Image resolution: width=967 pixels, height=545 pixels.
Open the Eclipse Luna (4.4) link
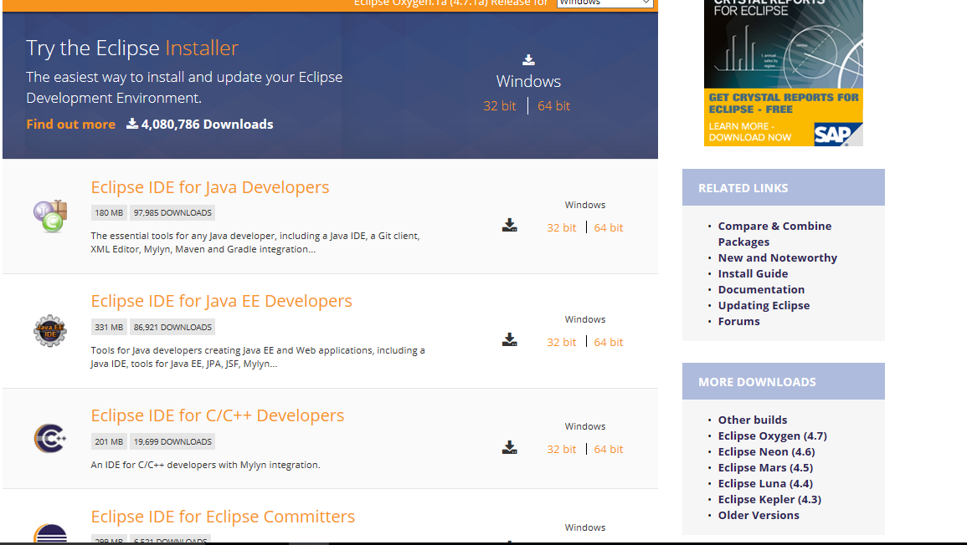coord(765,484)
